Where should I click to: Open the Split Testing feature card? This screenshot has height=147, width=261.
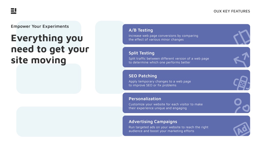pyautogui.click(x=186, y=57)
